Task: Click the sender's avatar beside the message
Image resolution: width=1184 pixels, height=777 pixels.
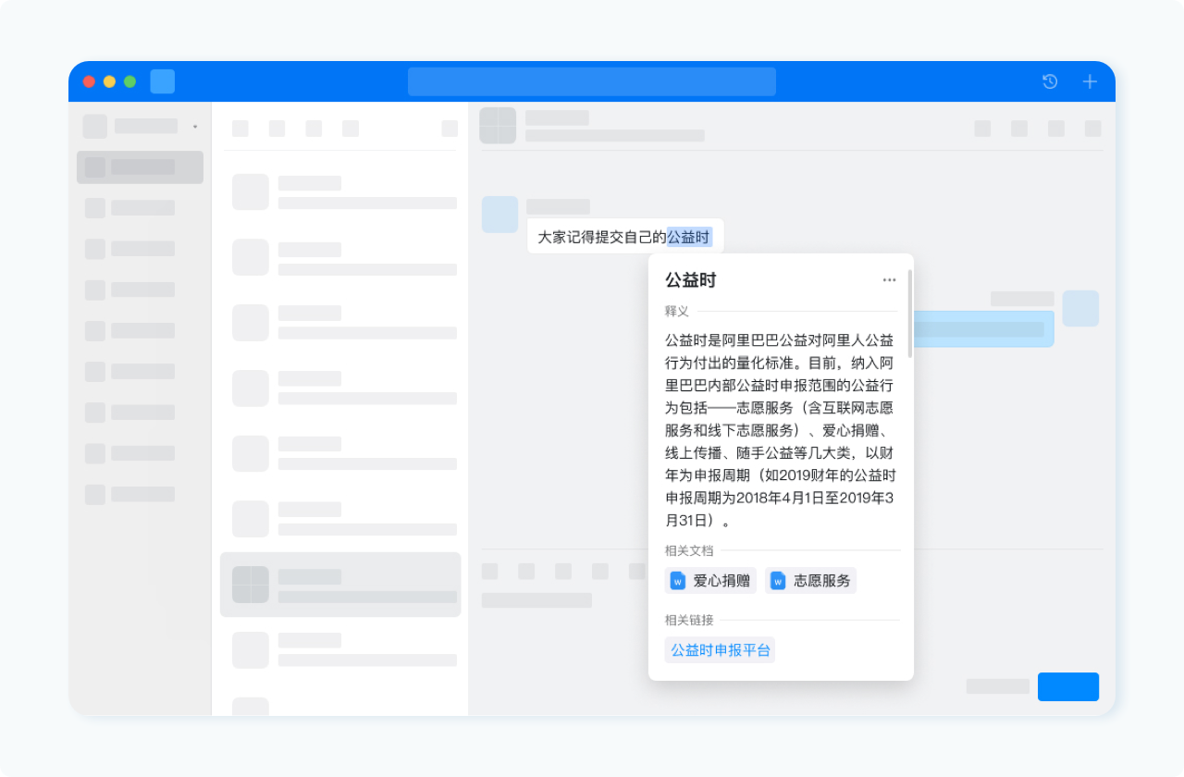Action: pyautogui.click(x=499, y=216)
